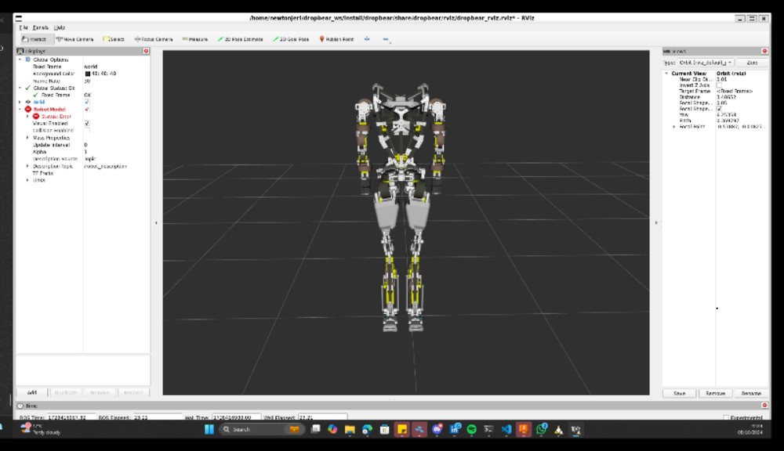Screen dimensions: 784x451
Task: Open the Panels menu
Action: coord(40,27)
